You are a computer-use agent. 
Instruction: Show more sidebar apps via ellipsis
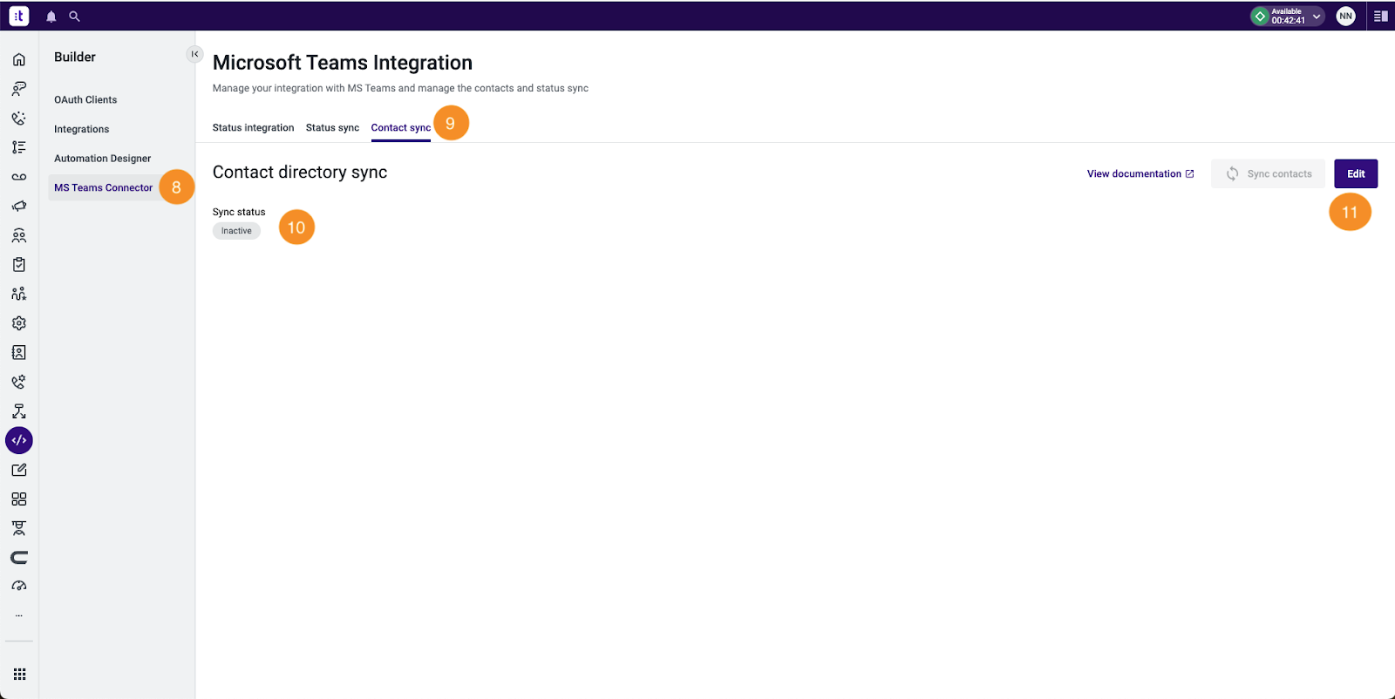19,615
